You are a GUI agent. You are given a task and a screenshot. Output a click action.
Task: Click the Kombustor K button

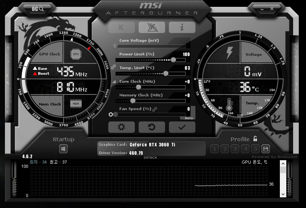[x=122, y=27]
